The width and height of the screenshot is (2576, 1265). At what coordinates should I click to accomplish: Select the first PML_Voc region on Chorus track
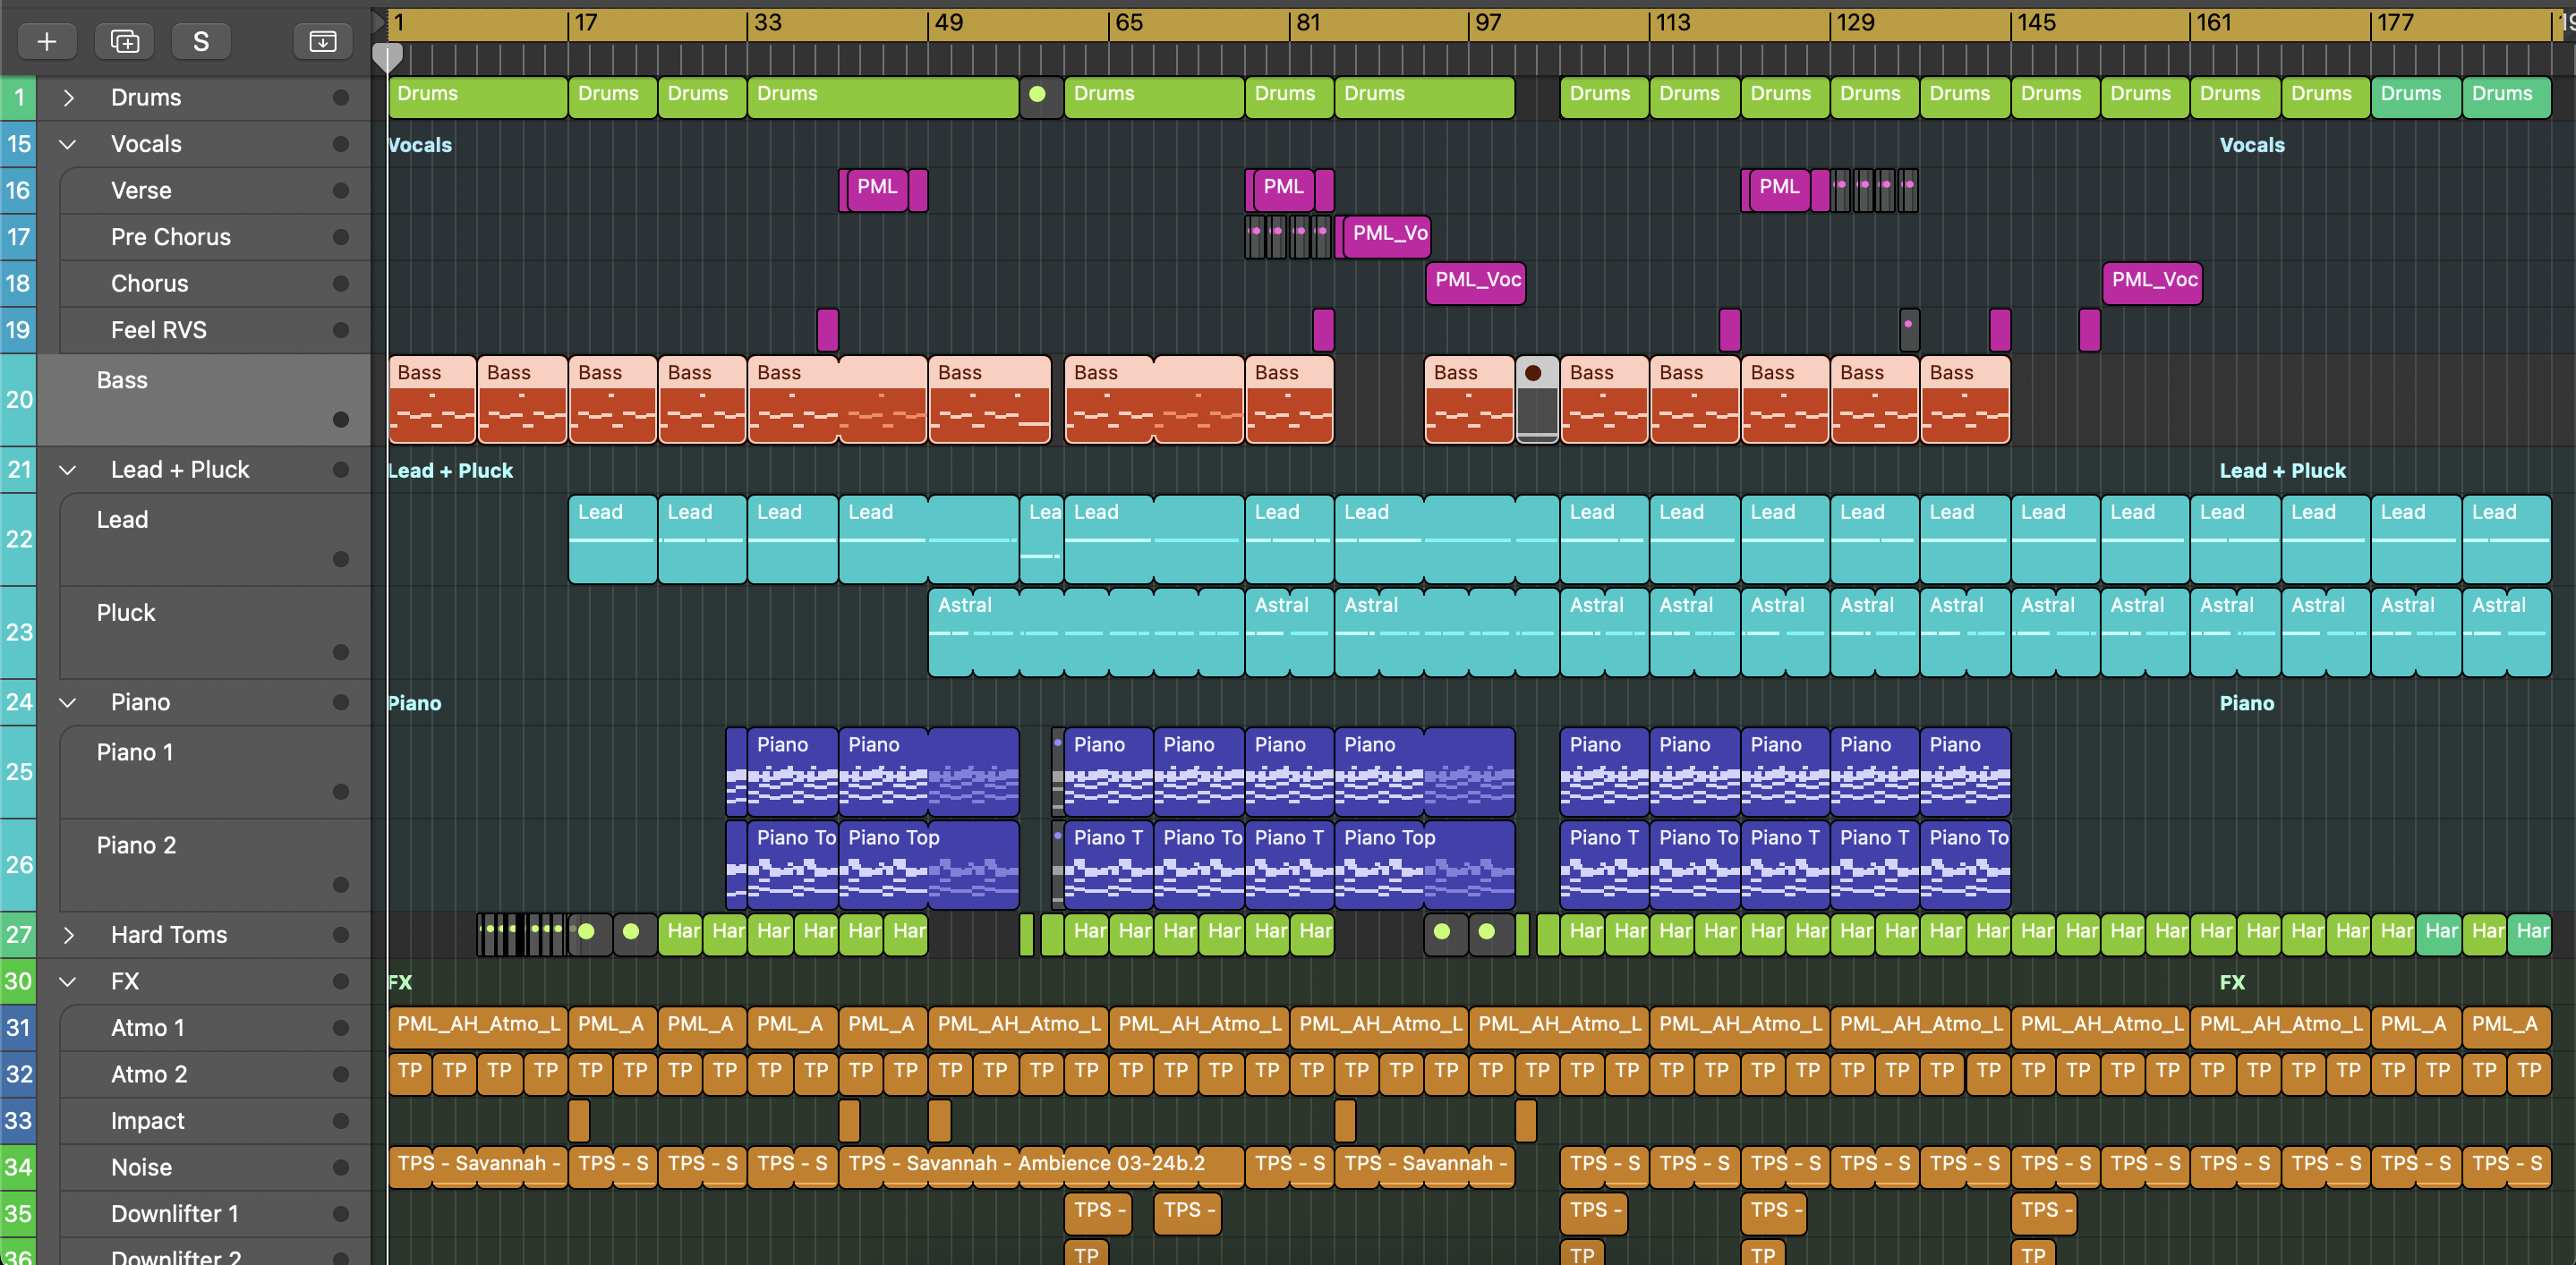tap(1476, 284)
